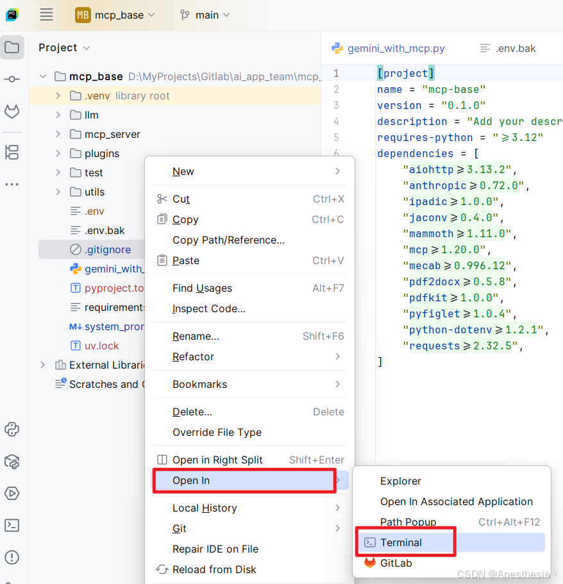Open the New submenu

point(249,171)
